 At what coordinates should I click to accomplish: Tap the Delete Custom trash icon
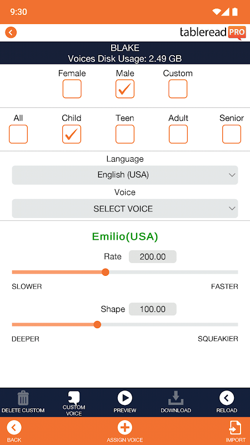tap(23, 398)
